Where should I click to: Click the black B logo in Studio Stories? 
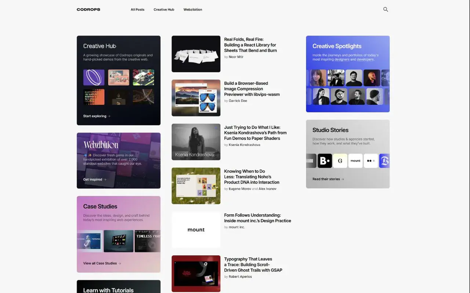tap(325, 161)
